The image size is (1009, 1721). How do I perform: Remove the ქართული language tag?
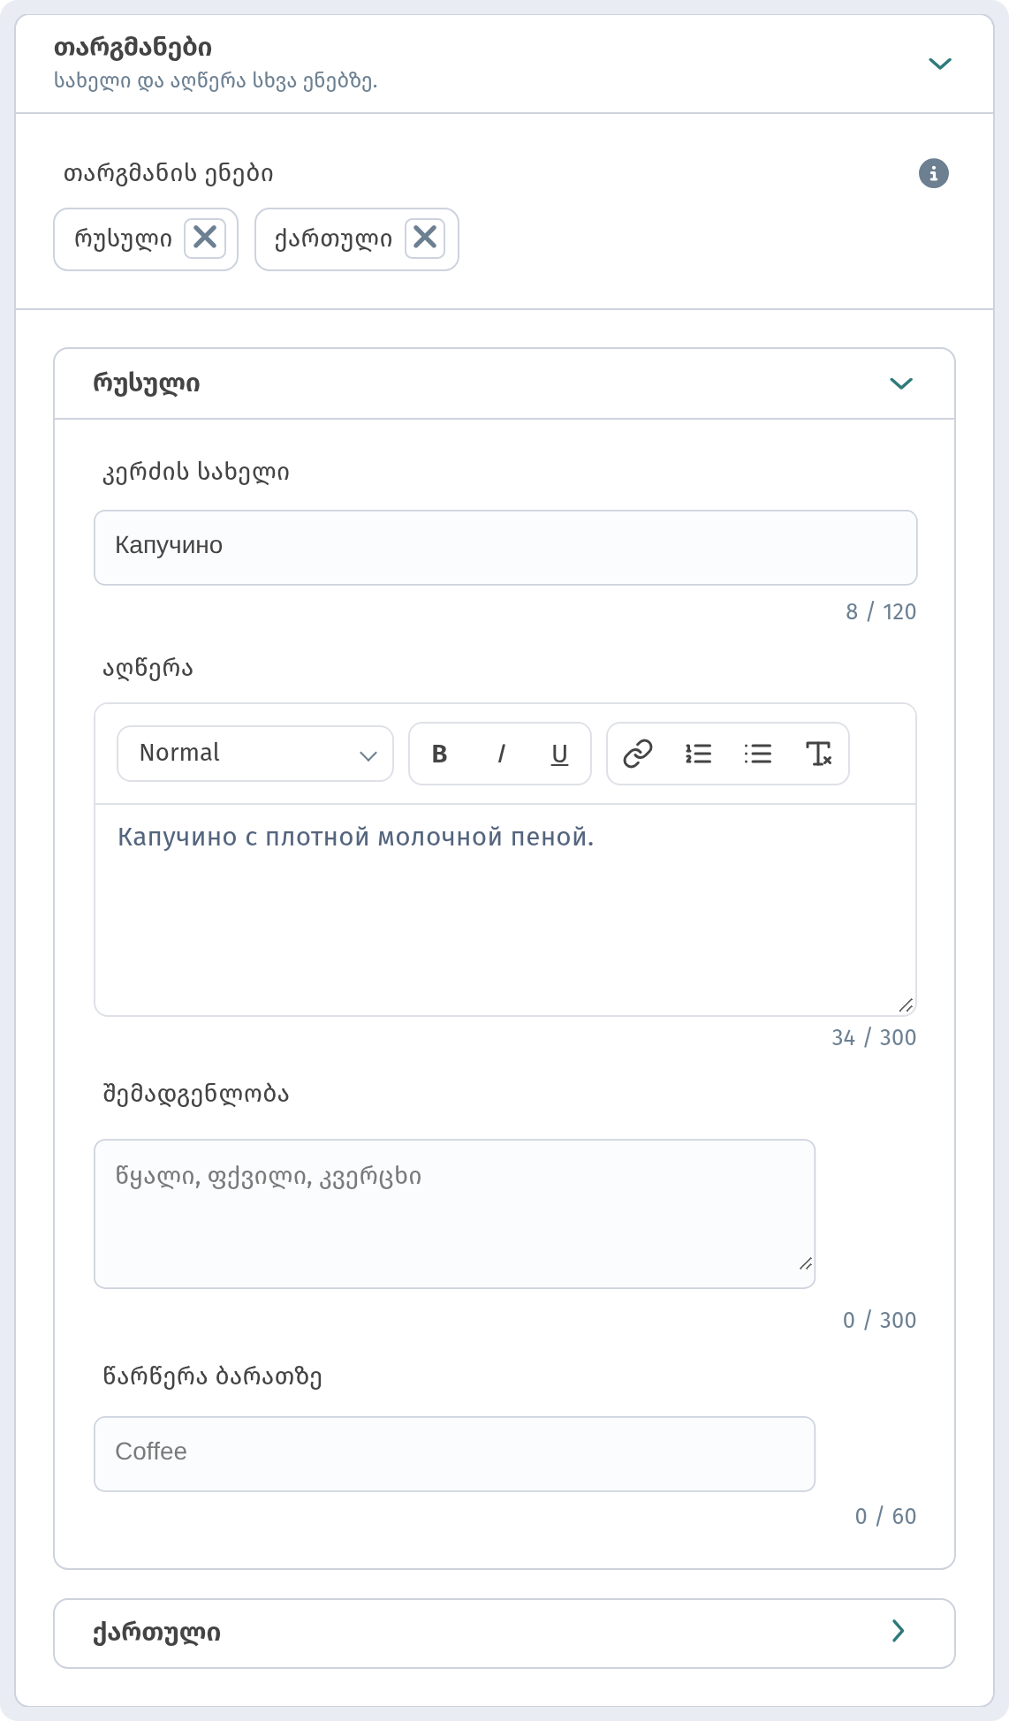pos(425,239)
